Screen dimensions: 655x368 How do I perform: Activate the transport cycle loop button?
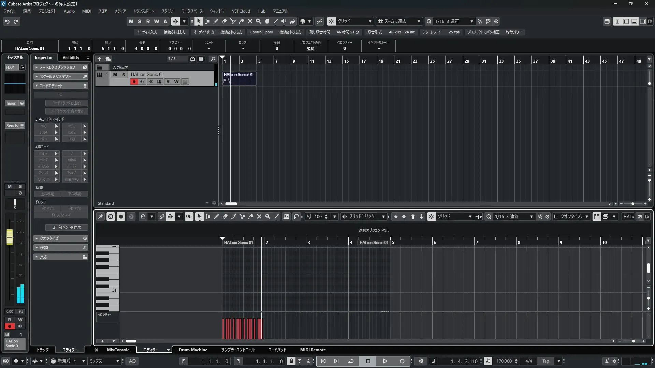[x=351, y=361]
